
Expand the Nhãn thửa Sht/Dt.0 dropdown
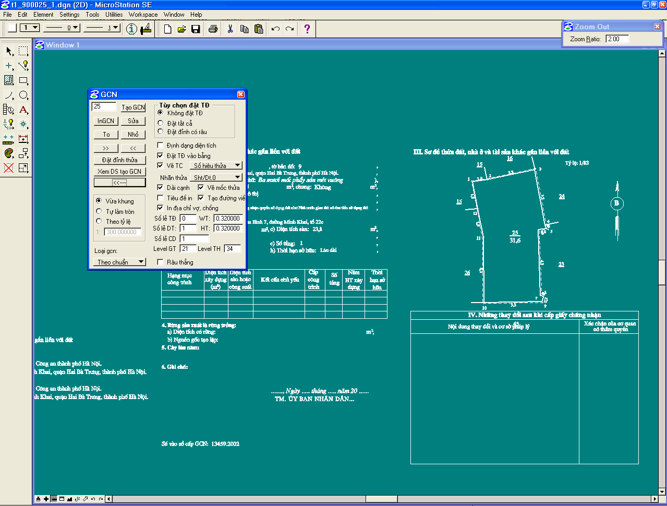point(215,177)
